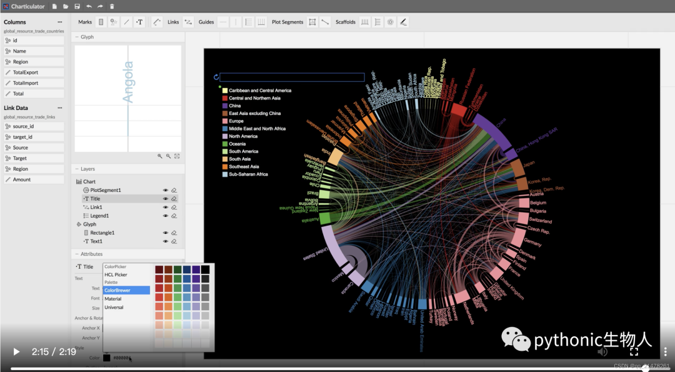Apply the custom curve scaffold
This screenshot has height=372, width=675.
(403, 22)
